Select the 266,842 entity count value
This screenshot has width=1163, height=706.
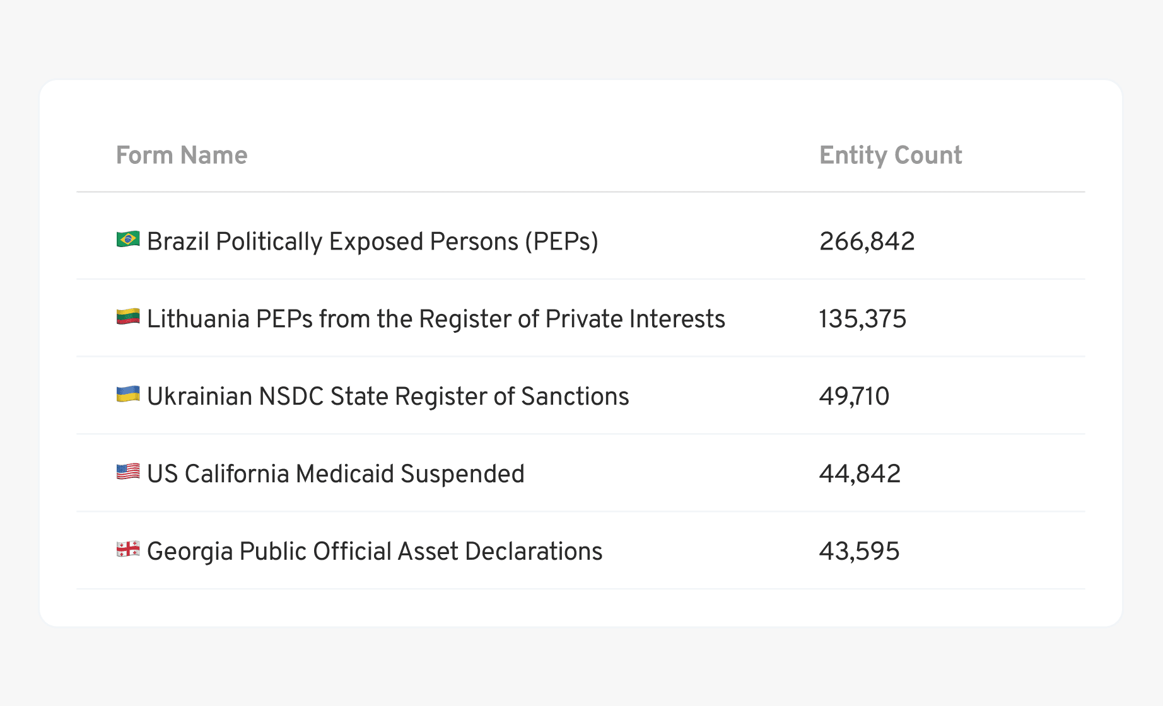coord(867,241)
